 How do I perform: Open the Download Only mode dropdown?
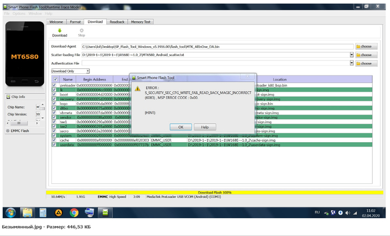click(70, 71)
